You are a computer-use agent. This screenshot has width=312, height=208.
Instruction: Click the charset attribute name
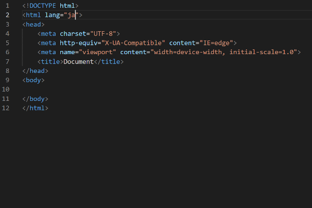[73, 34]
